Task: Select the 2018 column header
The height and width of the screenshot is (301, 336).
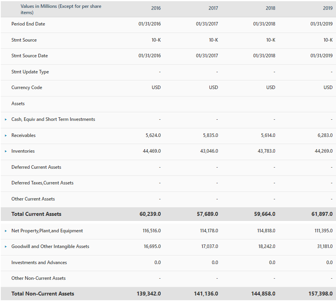Action: (x=270, y=8)
